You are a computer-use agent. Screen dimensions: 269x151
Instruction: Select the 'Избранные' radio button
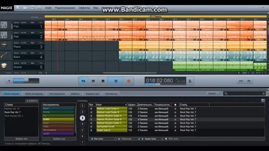click(x=116, y=139)
